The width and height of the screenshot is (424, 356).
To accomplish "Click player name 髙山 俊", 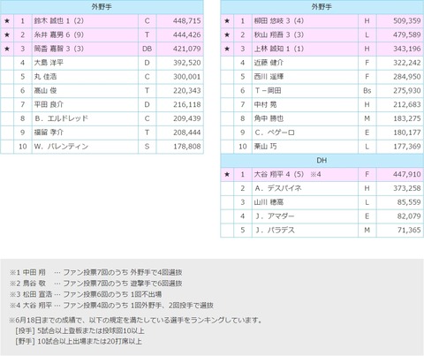I will pyautogui.click(x=45, y=90).
